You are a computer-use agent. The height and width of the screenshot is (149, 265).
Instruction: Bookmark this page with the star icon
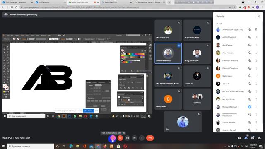coord(234,7)
